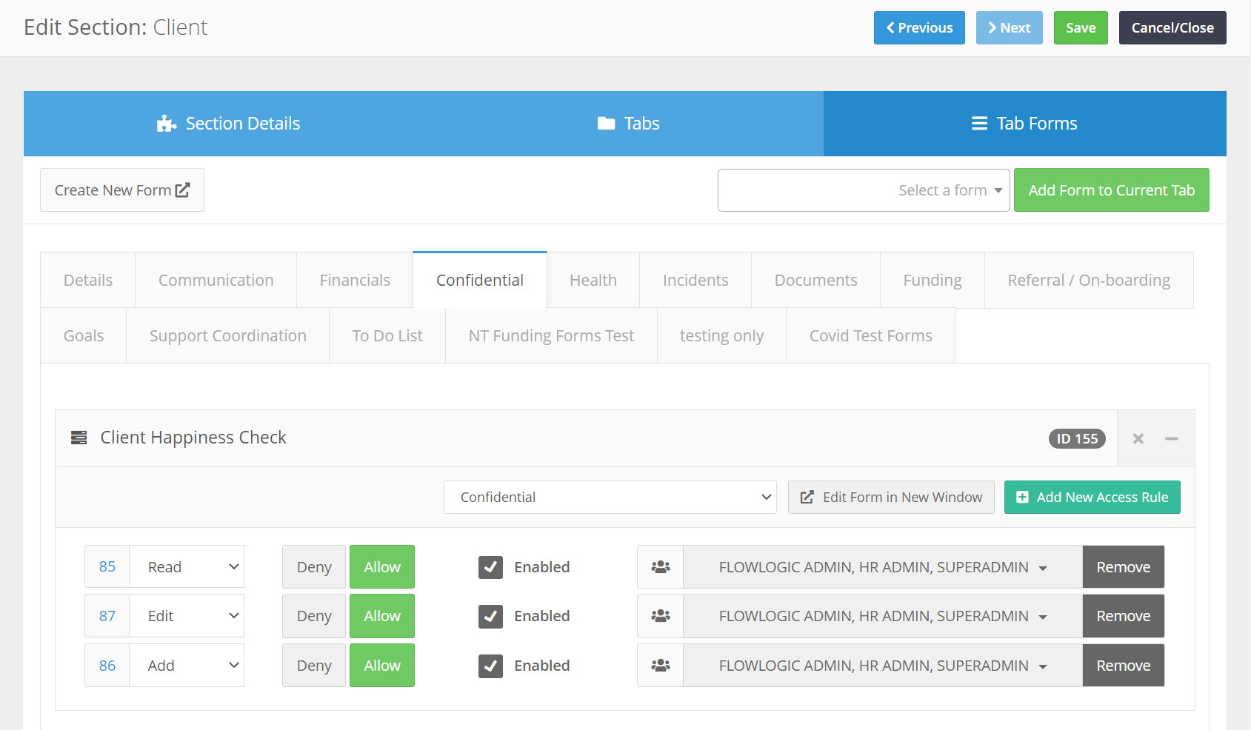
Task: Switch to the Covid Test Forms tab
Action: click(x=871, y=335)
